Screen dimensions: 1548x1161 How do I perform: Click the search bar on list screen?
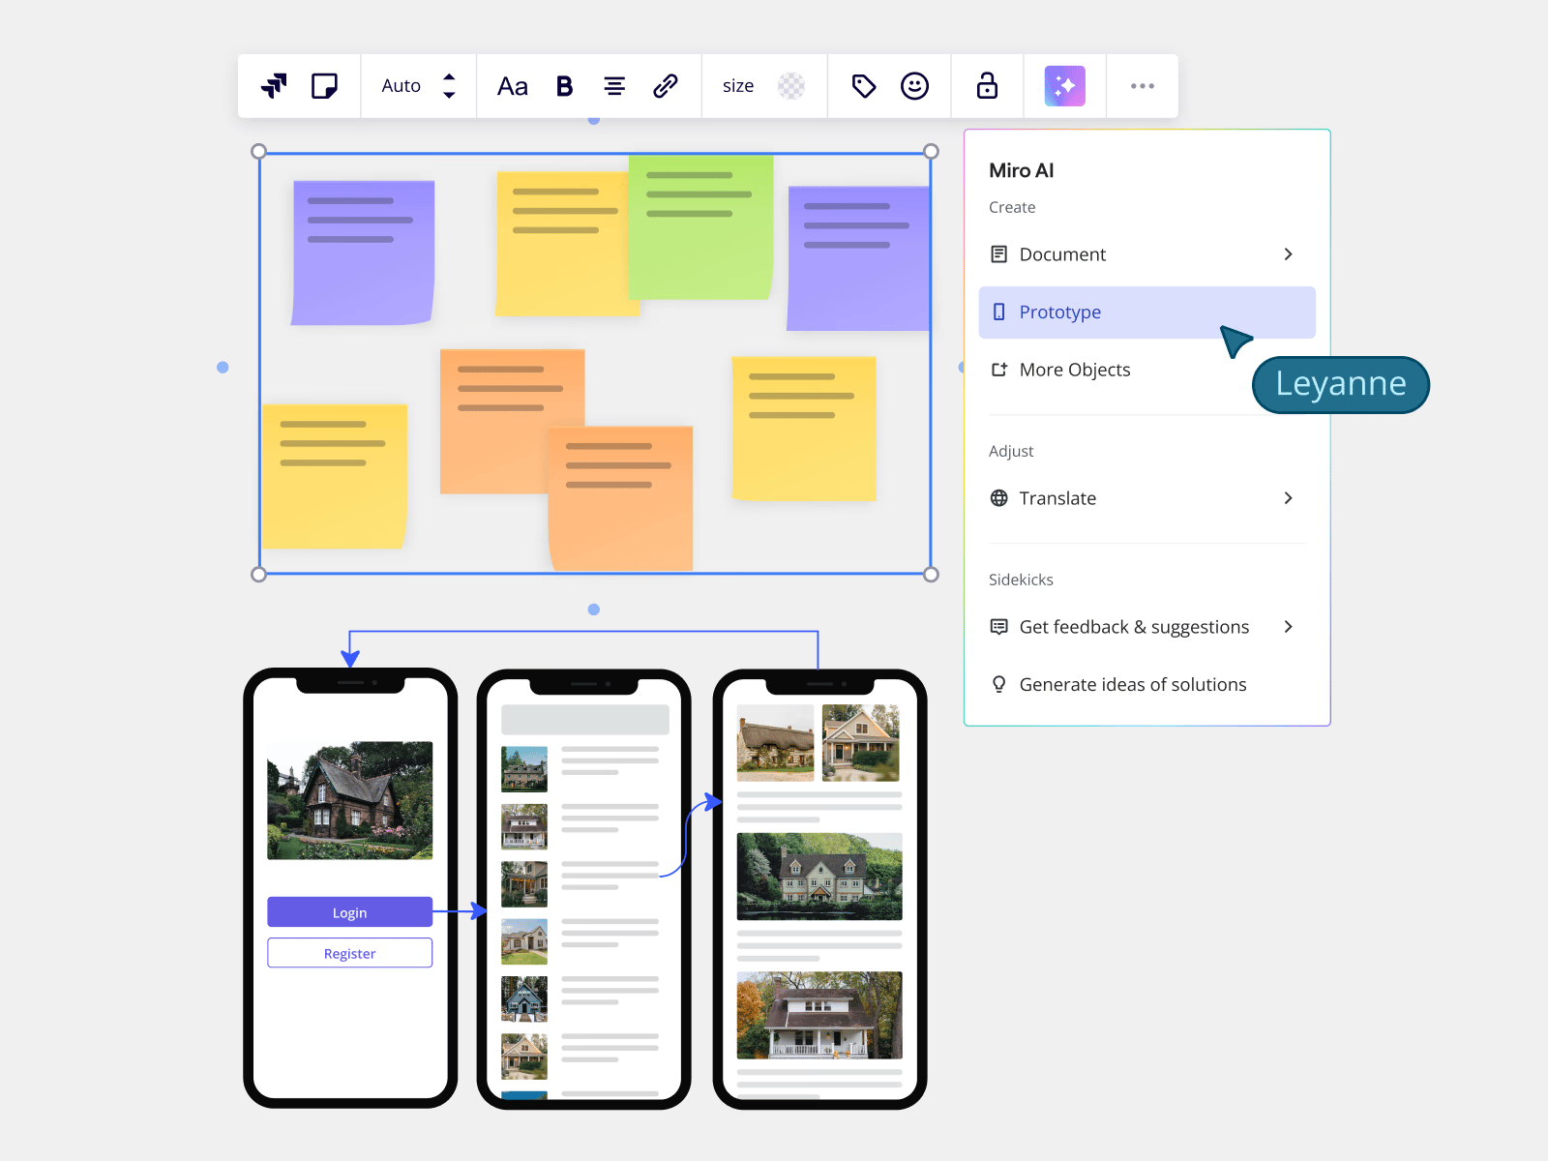(585, 720)
